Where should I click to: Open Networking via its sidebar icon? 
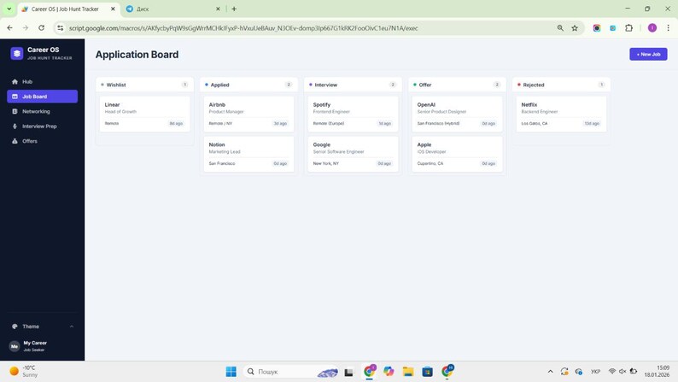tap(15, 111)
